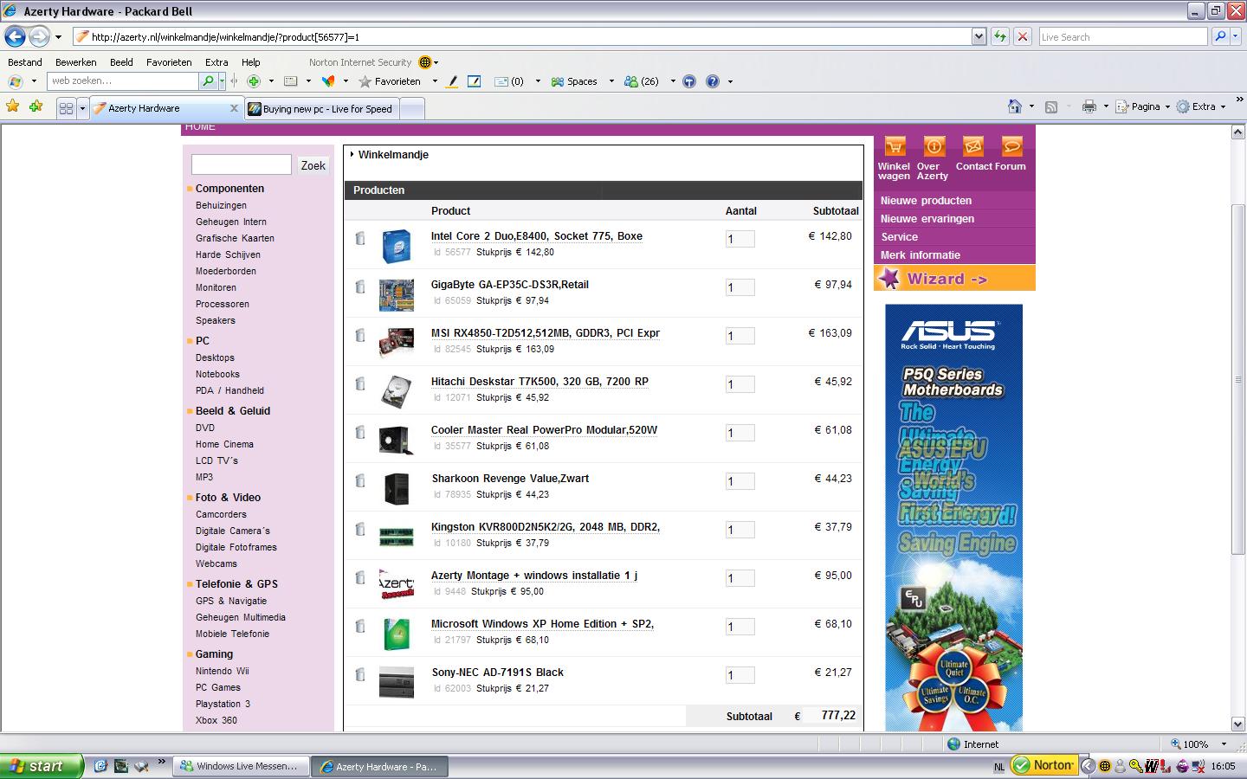
Task: Open the print options dropdown arrow
Action: coord(1106,106)
